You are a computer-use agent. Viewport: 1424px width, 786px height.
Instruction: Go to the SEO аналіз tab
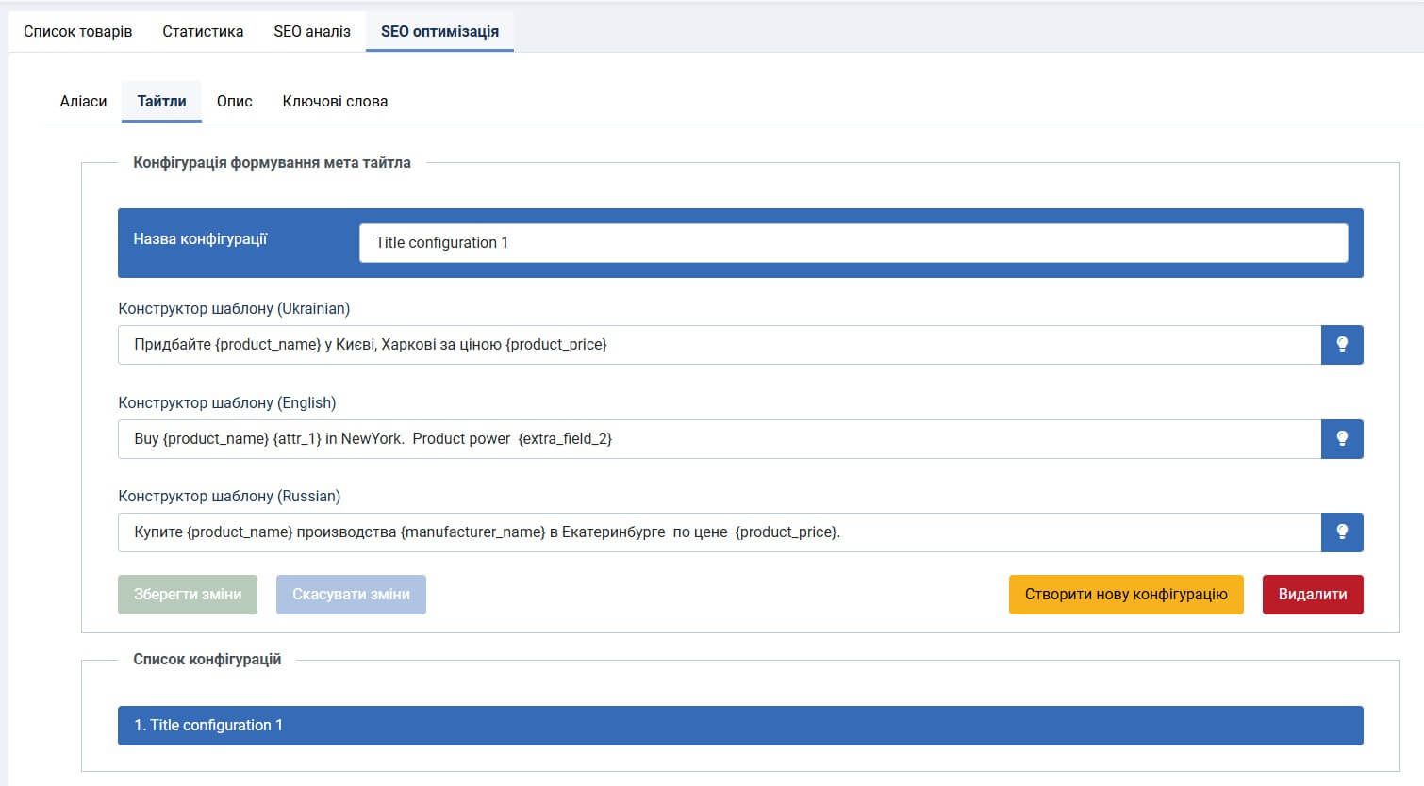coord(312,31)
